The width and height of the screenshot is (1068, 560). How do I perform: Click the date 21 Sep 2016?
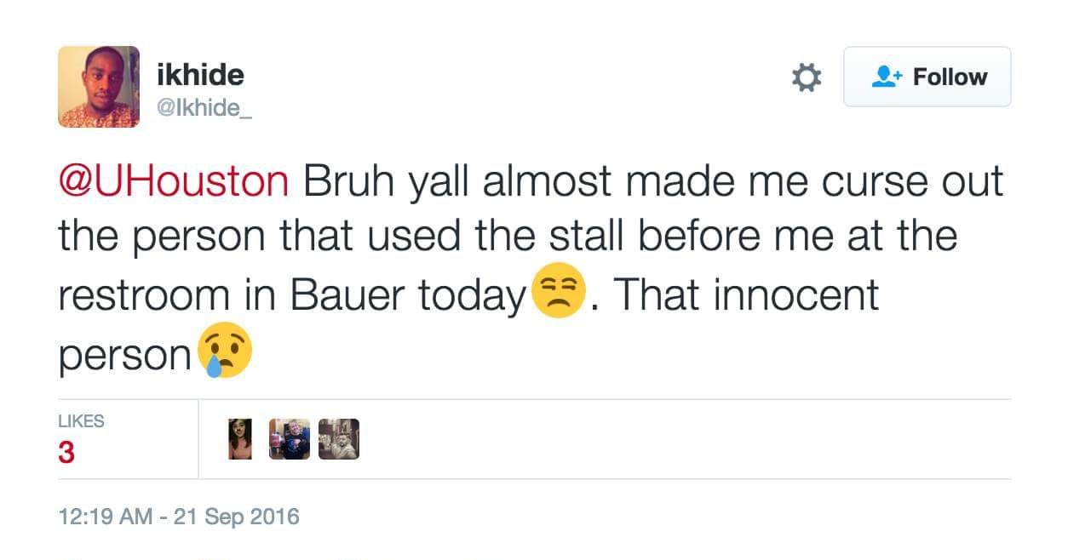[x=237, y=516]
